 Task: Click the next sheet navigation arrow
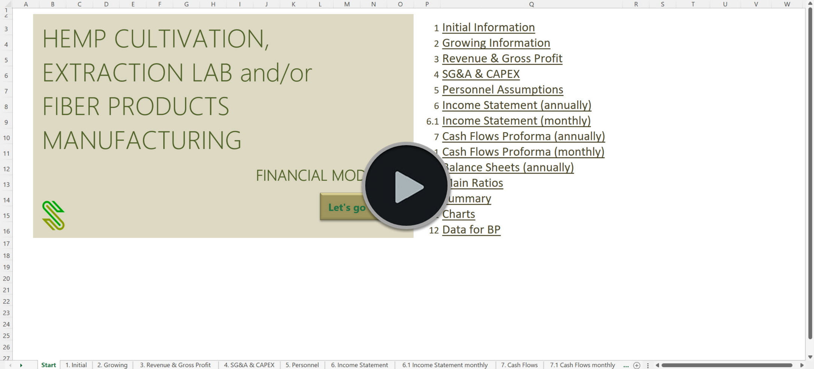tap(22, 365)
